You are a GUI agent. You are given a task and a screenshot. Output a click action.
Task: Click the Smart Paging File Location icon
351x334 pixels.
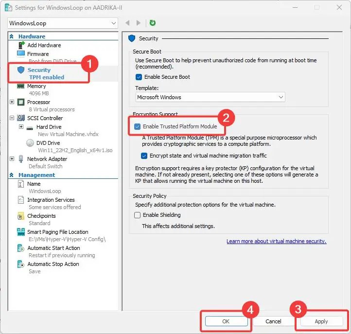pos(21,232)
